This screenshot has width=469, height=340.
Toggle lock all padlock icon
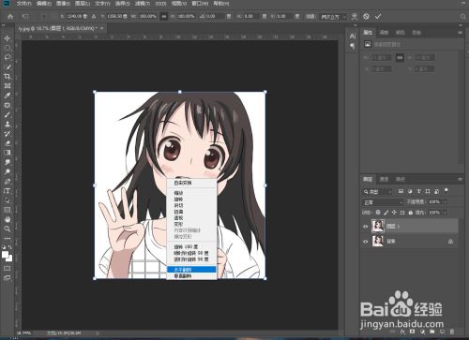point(411,213)
